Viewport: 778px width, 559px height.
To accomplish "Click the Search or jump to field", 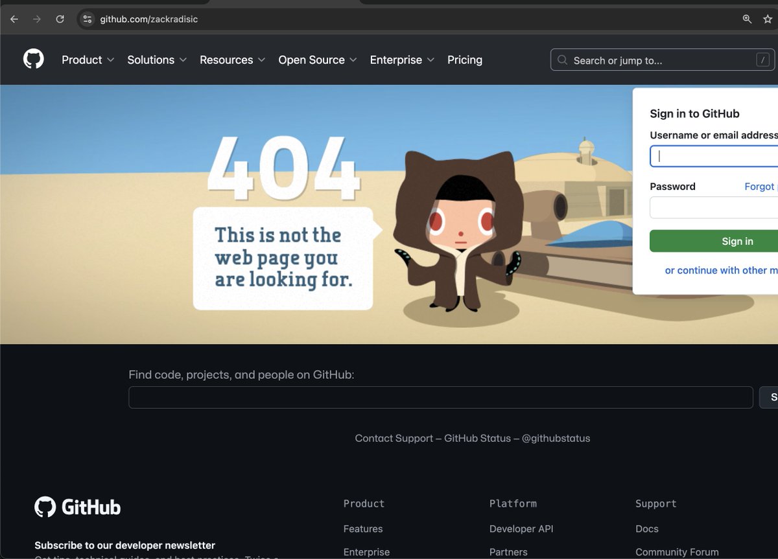I will [x=663, y=60].
